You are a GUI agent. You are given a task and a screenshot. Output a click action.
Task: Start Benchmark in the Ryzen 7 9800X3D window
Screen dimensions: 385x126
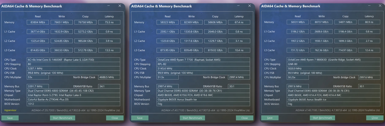pyautogui.click(x=322, y=118)
